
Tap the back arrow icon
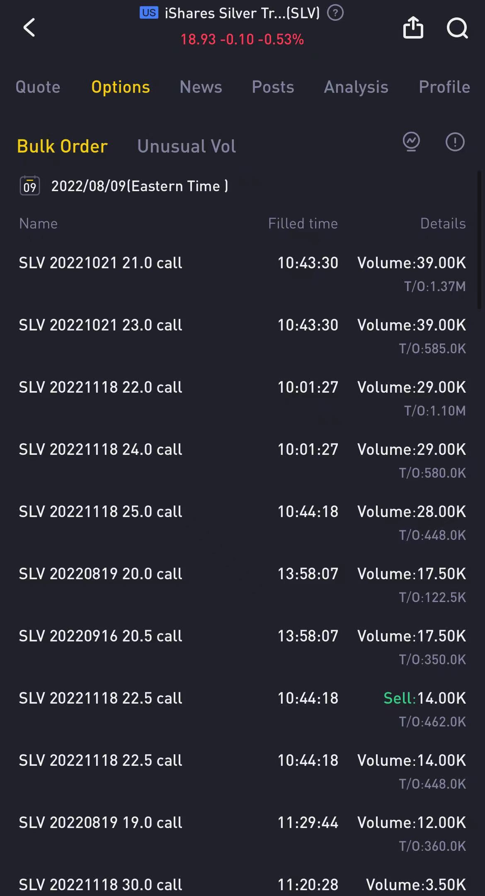pos(29,28)
